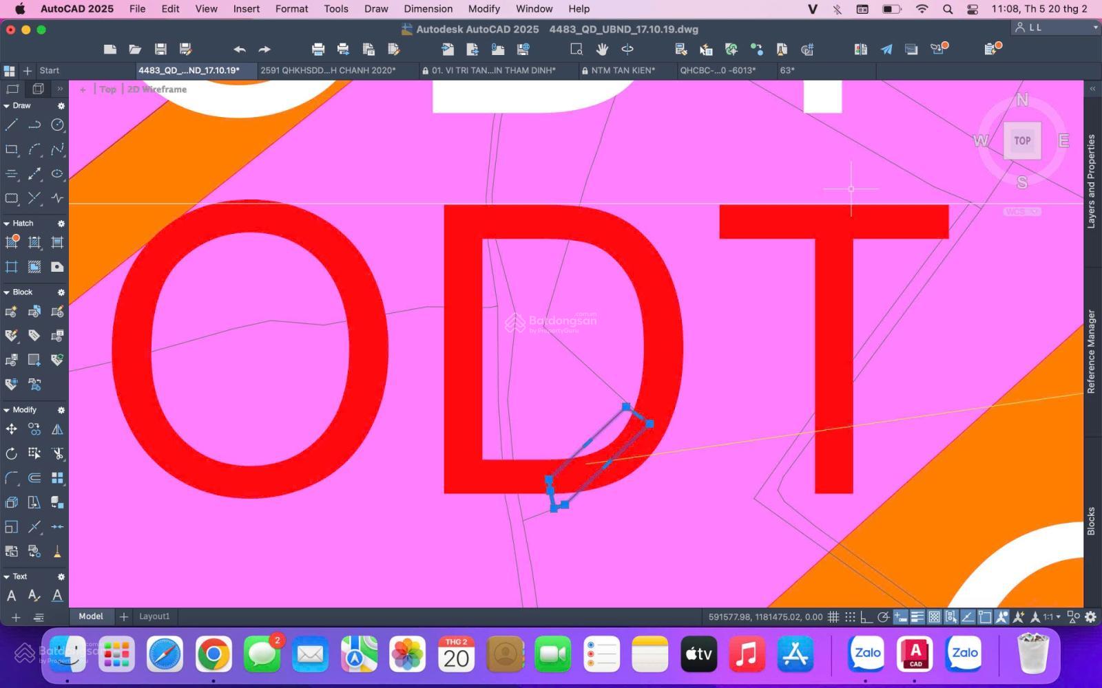The image size is (1102, 688).
Task: Click the Plot printer icon
Action: 318,49
